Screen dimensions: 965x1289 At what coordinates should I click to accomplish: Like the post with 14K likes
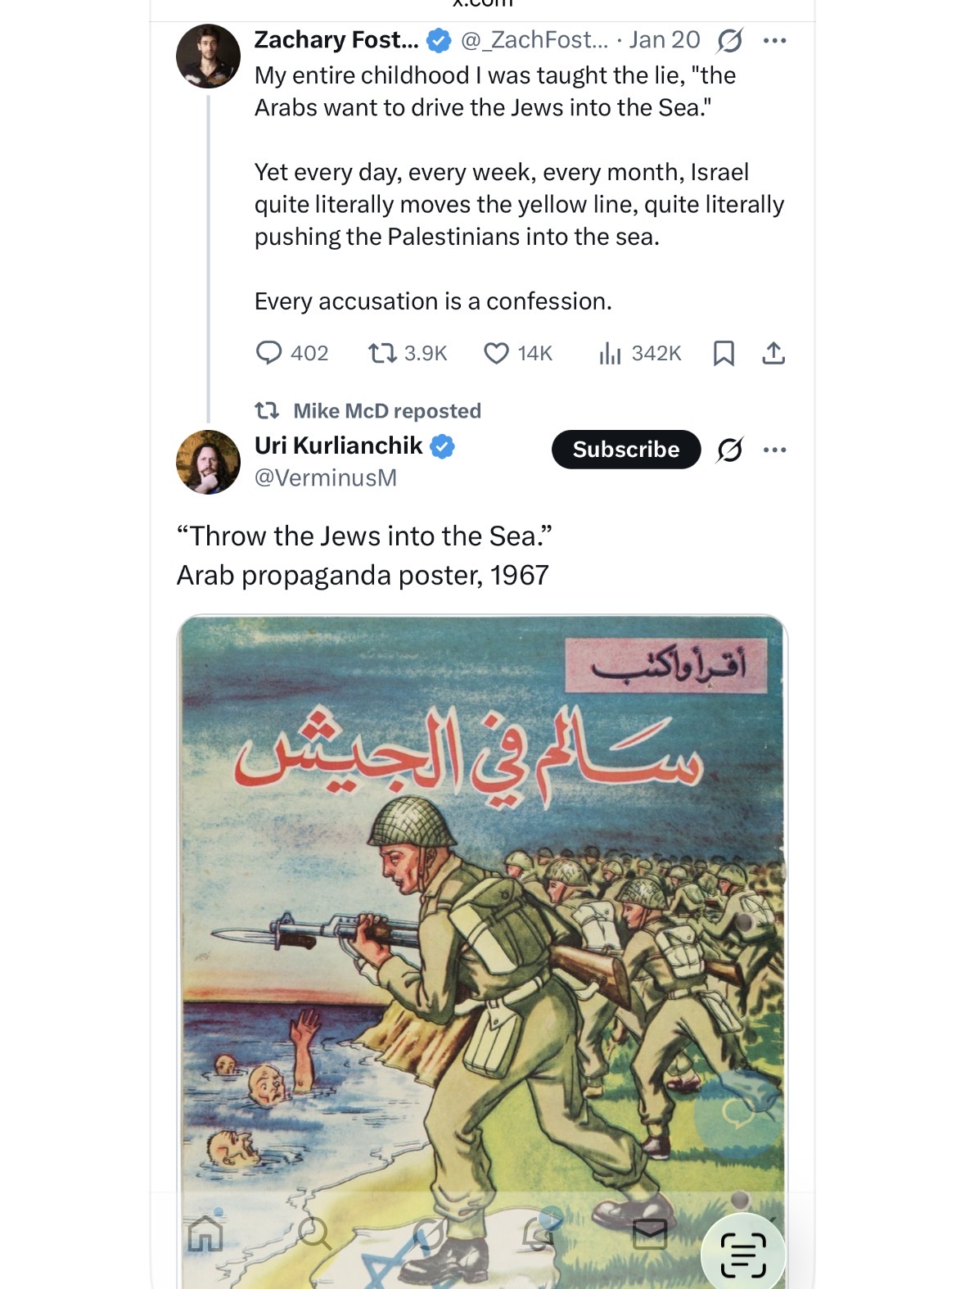pyautogui.click(x=497, y=353)
